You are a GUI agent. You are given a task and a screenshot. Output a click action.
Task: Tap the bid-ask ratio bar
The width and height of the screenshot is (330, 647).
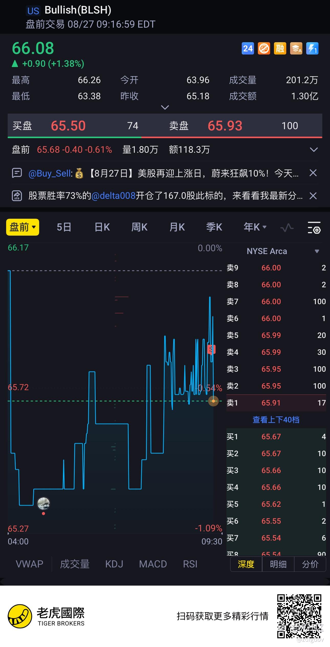click(x=165, y=137)
